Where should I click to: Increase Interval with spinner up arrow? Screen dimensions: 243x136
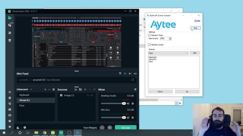170,38
